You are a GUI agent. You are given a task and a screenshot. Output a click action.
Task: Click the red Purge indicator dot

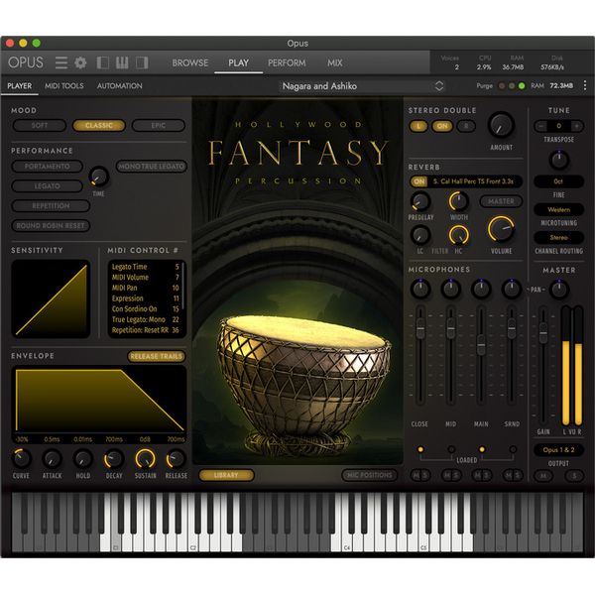pyautogui.click(x=502, y=86)
